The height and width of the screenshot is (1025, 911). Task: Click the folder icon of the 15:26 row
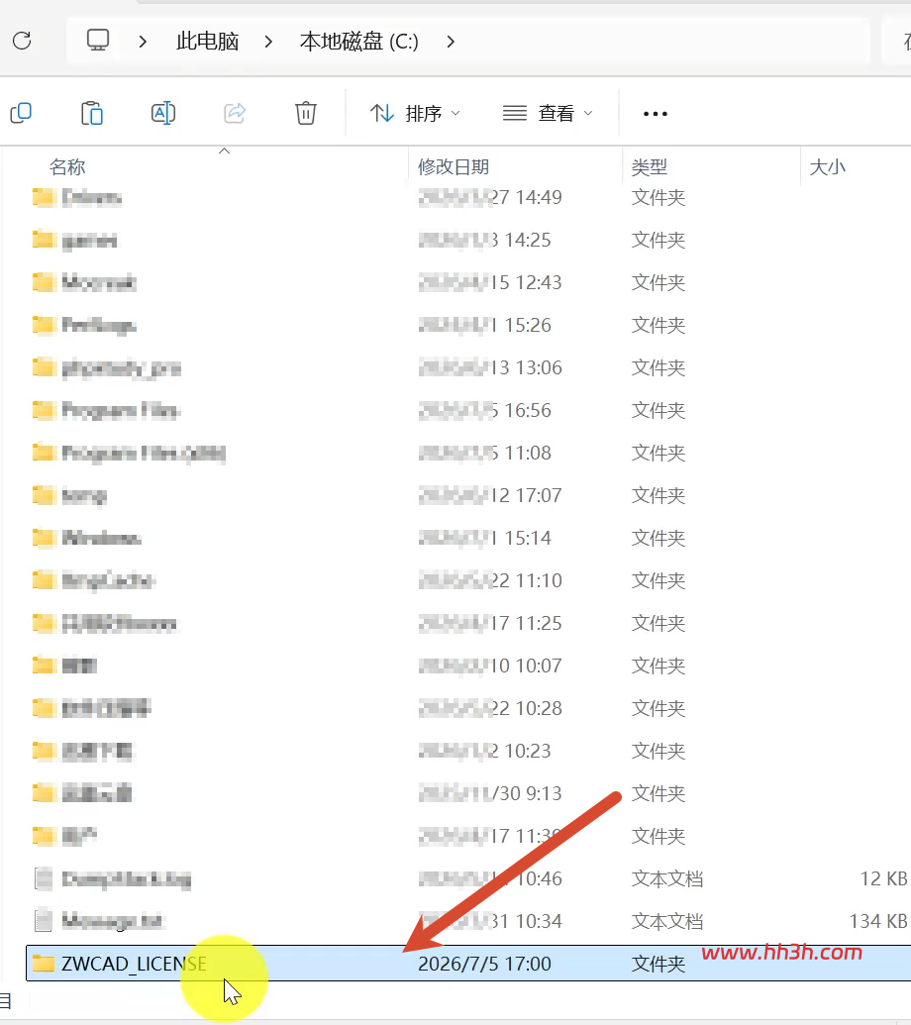pyautogui.click(x=44, y=325)
